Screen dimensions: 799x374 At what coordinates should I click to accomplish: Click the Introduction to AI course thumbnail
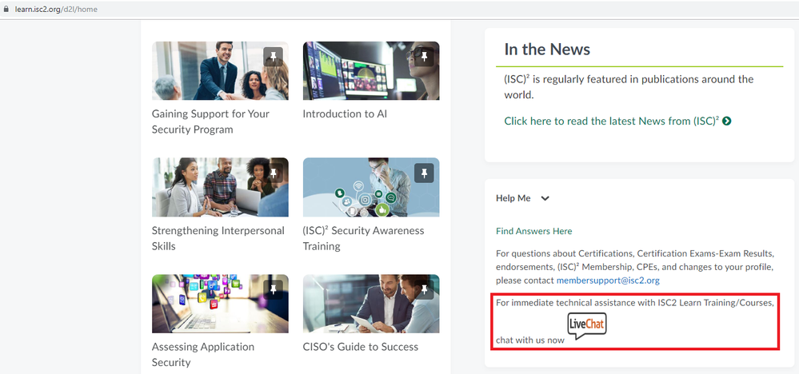click(370, 70)
